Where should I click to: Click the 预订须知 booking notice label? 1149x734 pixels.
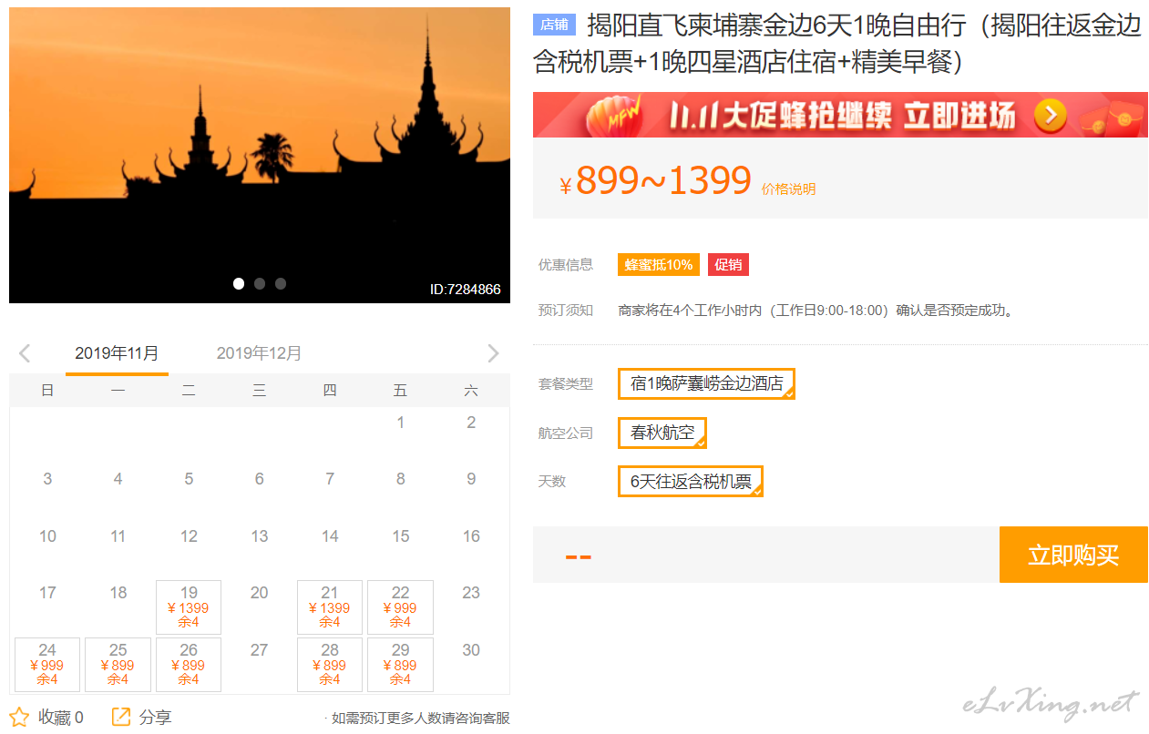tap(566, 311)
